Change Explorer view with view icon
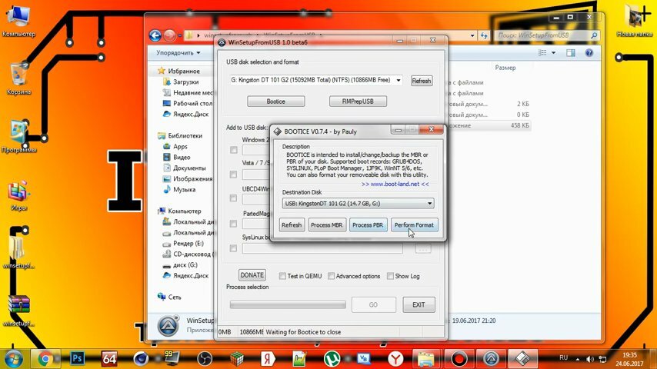 542,53
